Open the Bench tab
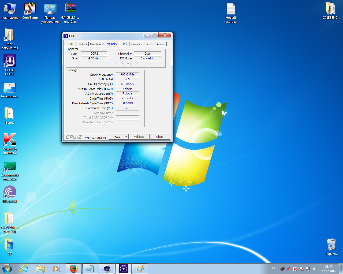The height and width of the screenshot is (274, 343). [150, 44]
